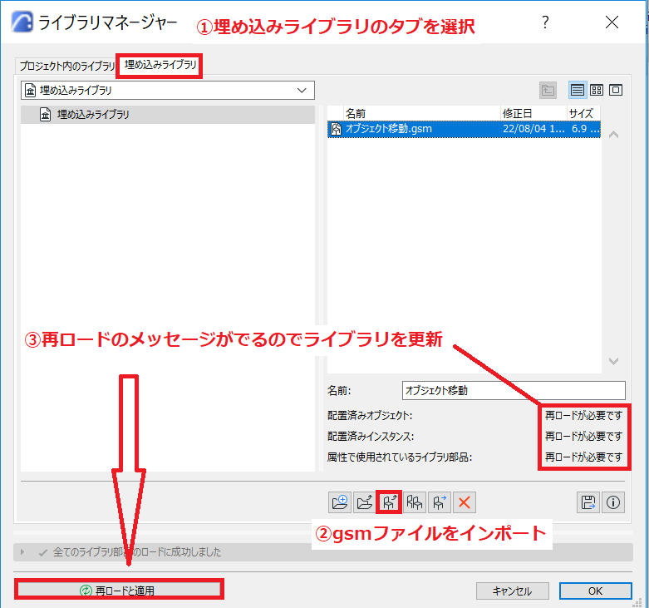Switch to thumbnail grid view

click(597, 90)
